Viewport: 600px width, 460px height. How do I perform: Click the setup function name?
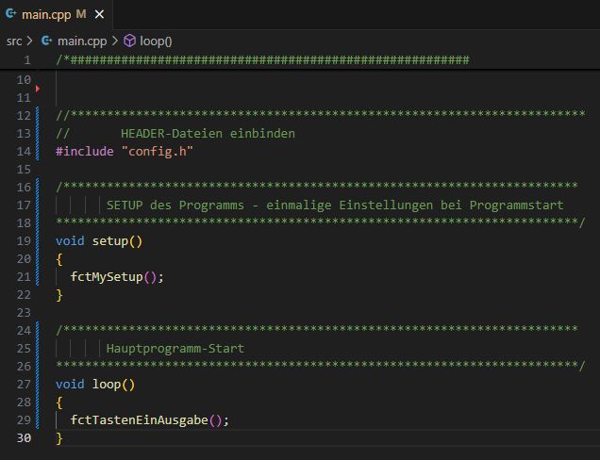point(109,240)
